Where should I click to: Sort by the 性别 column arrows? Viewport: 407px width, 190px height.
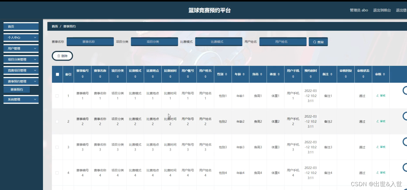pyautogui.click(x=226, y=74)
